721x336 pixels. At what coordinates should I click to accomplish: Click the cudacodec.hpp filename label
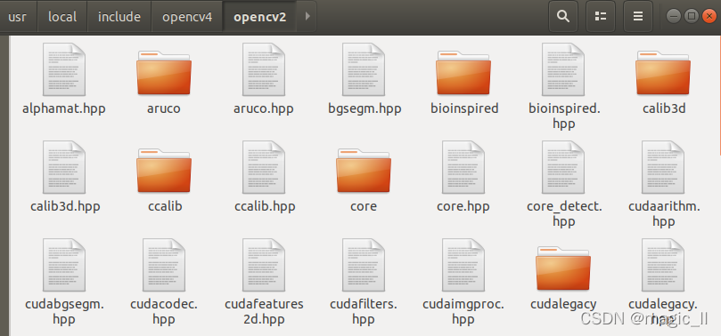click(x=164, y=311)
